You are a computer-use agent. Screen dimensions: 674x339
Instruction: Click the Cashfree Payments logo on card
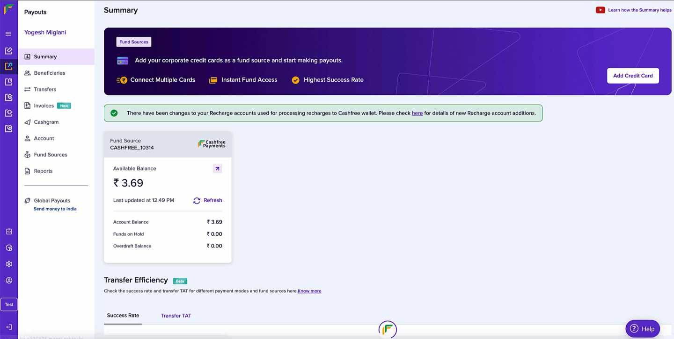[212, 144]
